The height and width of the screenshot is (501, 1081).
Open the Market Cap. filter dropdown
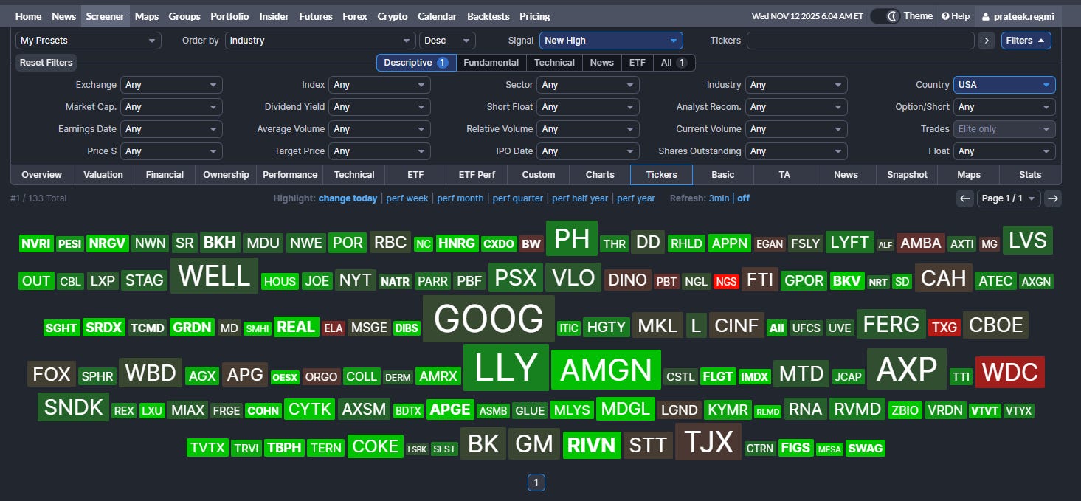point(171,107)
